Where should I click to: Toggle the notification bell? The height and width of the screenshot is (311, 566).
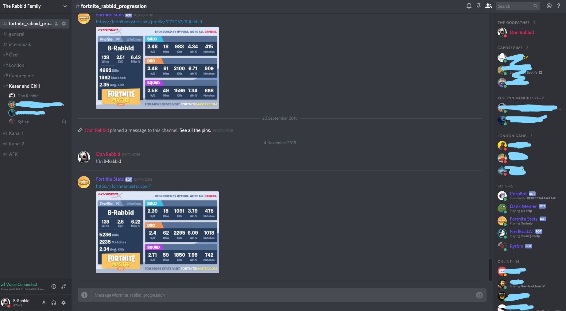(469, 6)
